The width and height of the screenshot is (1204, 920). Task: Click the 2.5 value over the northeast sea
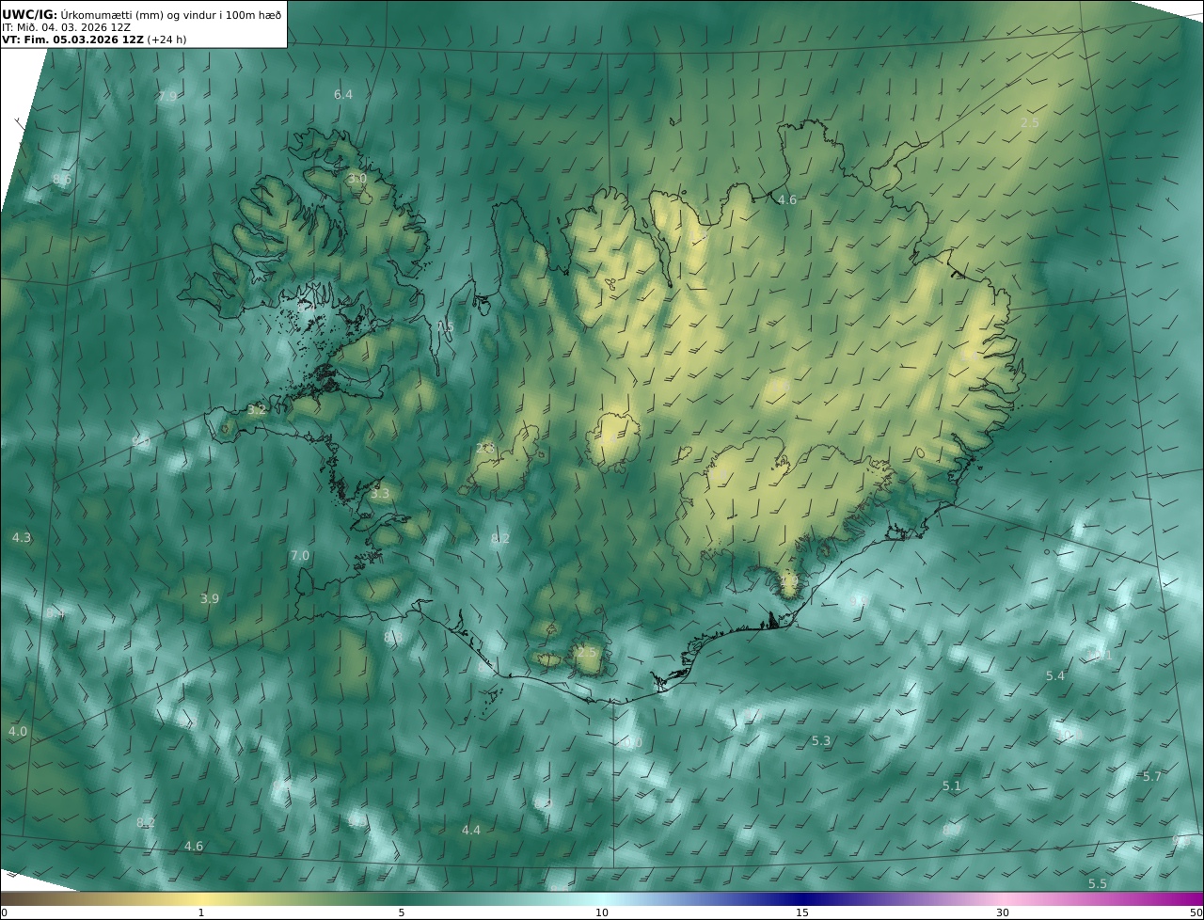click(x=1030, y=123)
